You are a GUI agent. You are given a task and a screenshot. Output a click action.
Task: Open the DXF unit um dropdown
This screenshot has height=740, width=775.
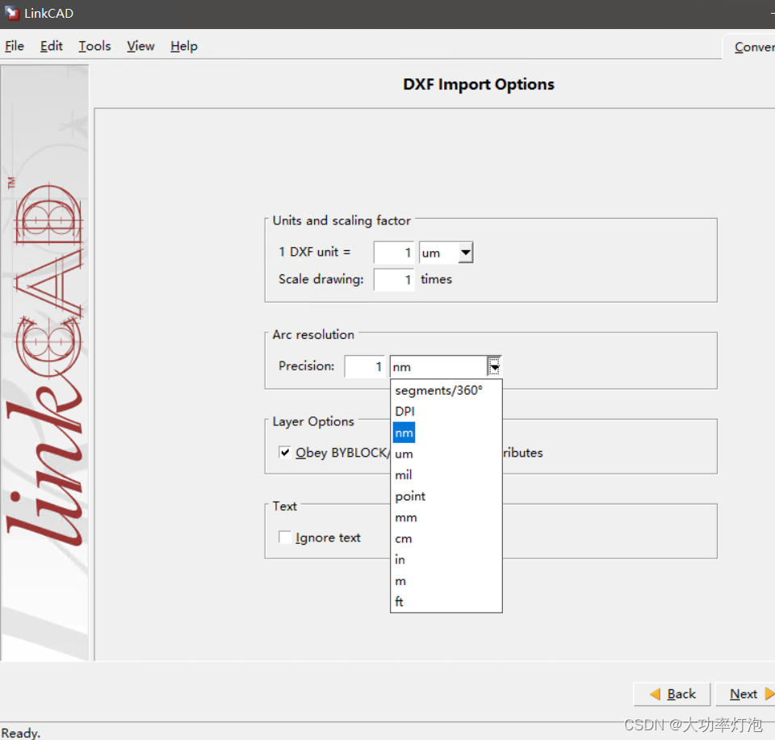466,253
